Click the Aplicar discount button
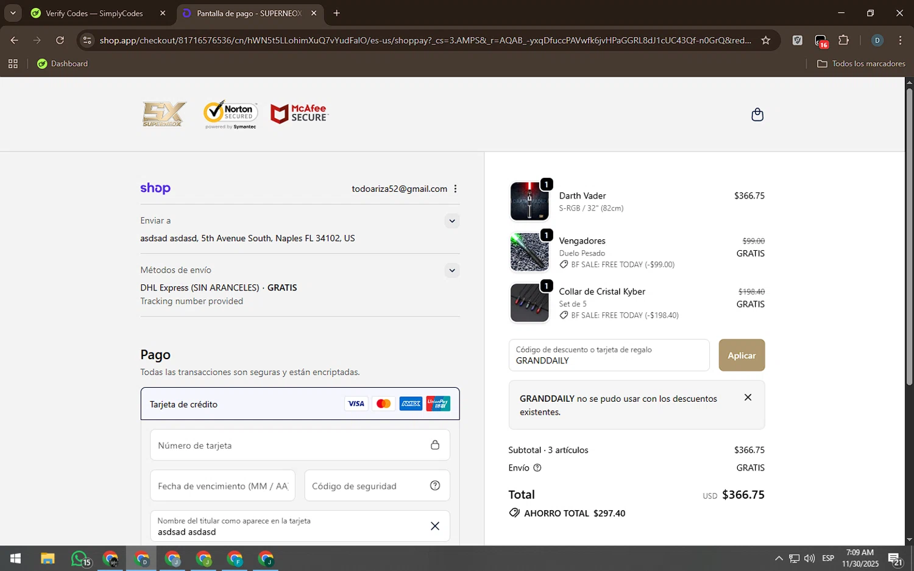Screen dimensions: 914x571 pyautogui.click(x=742, y=356)
